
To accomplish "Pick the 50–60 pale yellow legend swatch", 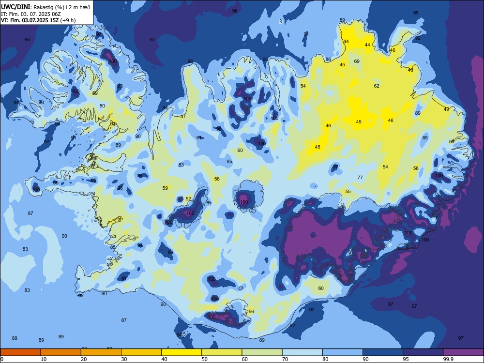I will 222,352.
